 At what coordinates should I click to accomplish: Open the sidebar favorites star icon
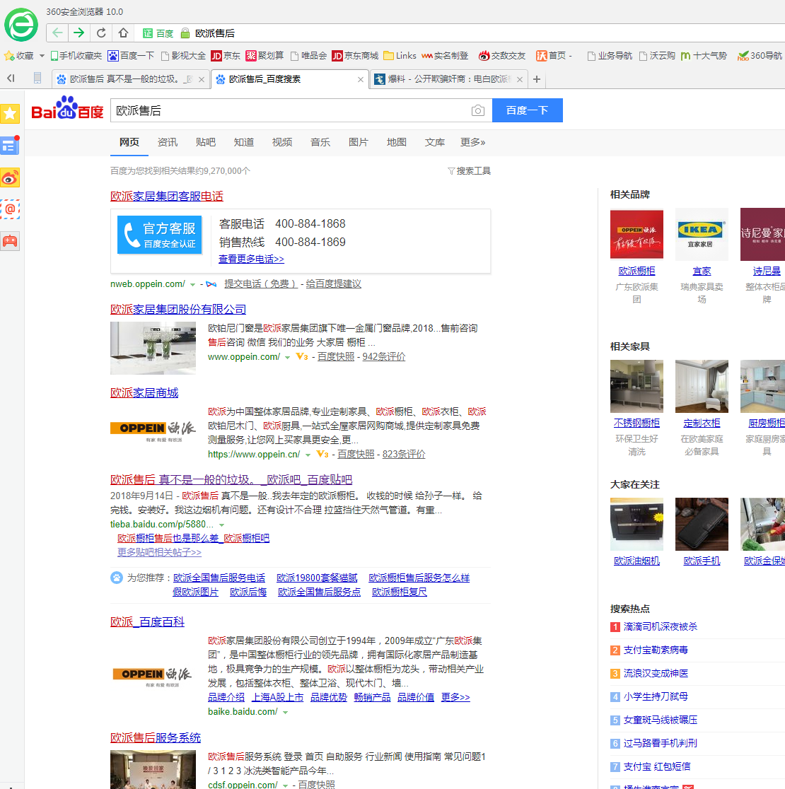[x=10, y=113]
